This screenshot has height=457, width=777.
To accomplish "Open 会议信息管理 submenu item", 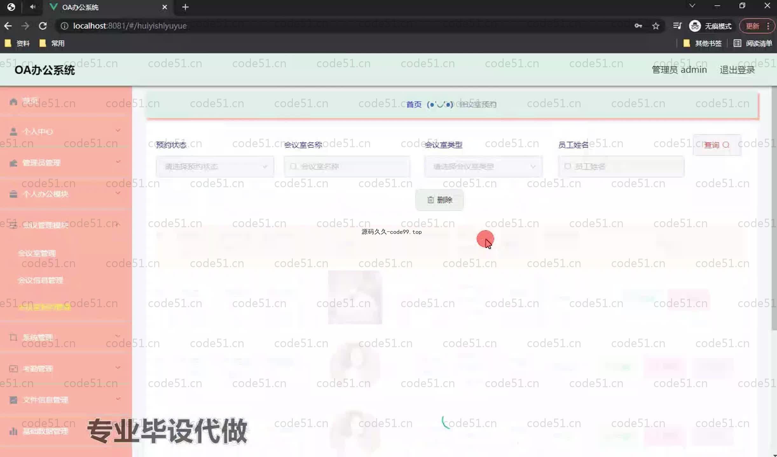I will (40, 280).
